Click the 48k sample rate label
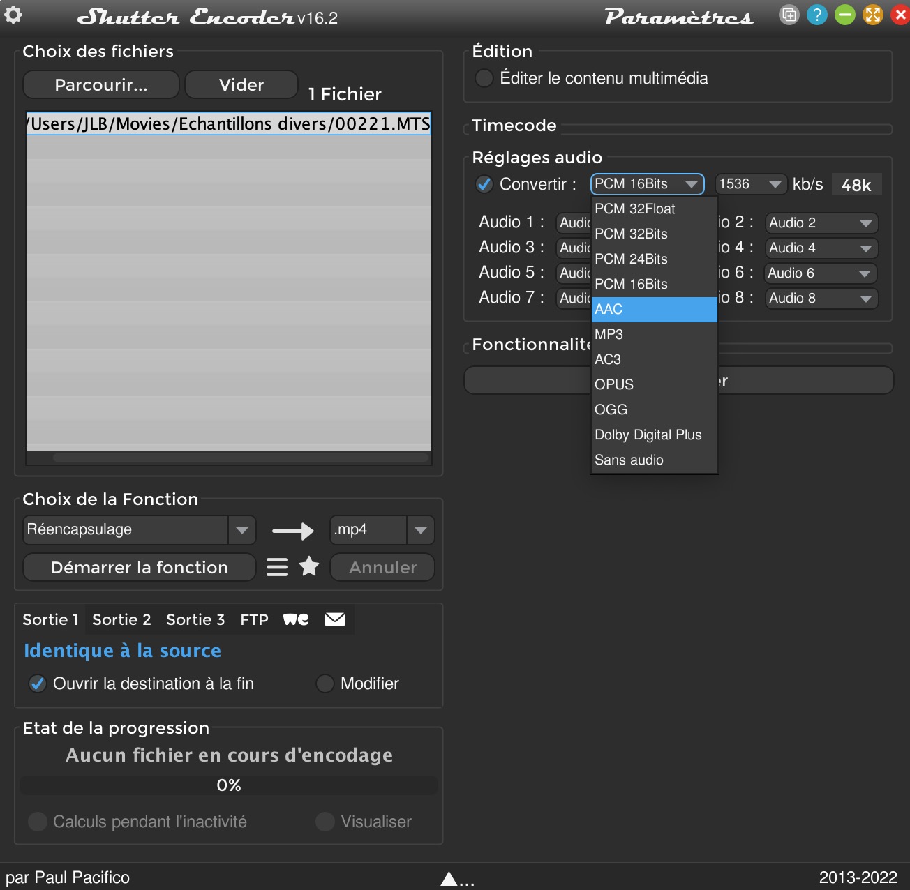Image resolution: width=910 pixels, height=890 pixels. click(x=856, y=185)
